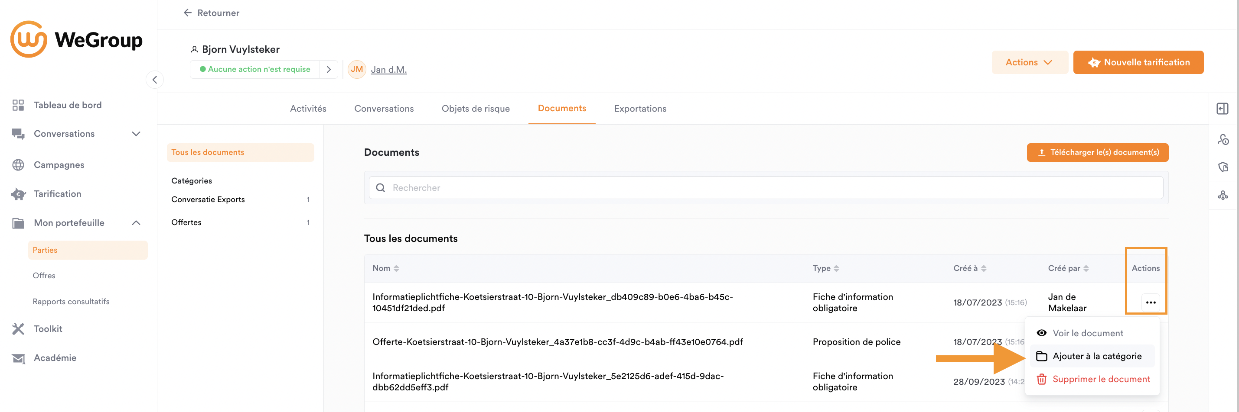
Task: Click the Informatieplichtfiche document ending dbb62dd5eff3.pdf
Action: 548,381
